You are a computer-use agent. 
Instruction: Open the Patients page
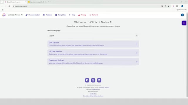point(48,15)
